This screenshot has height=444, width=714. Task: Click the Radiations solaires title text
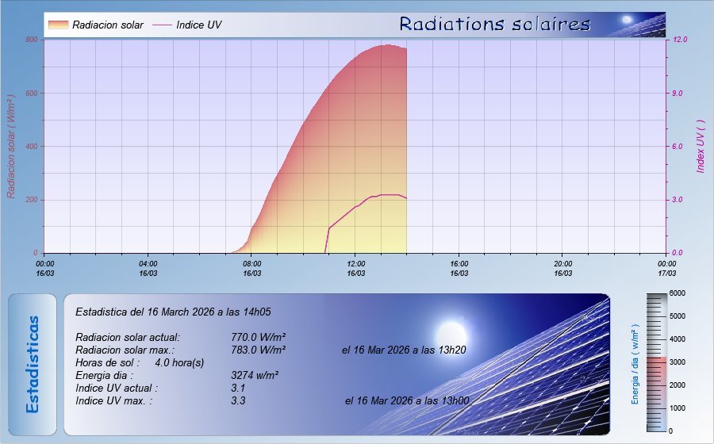(x=495, y=24)
